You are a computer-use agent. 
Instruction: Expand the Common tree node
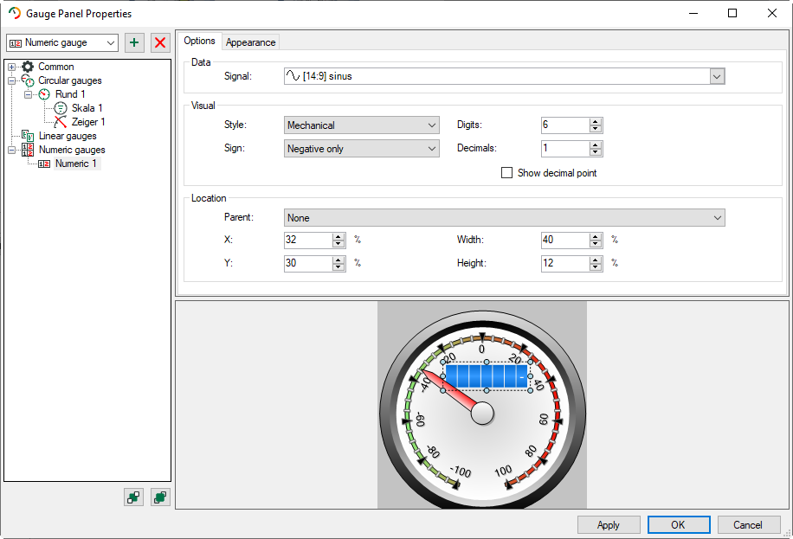point(11,67)
